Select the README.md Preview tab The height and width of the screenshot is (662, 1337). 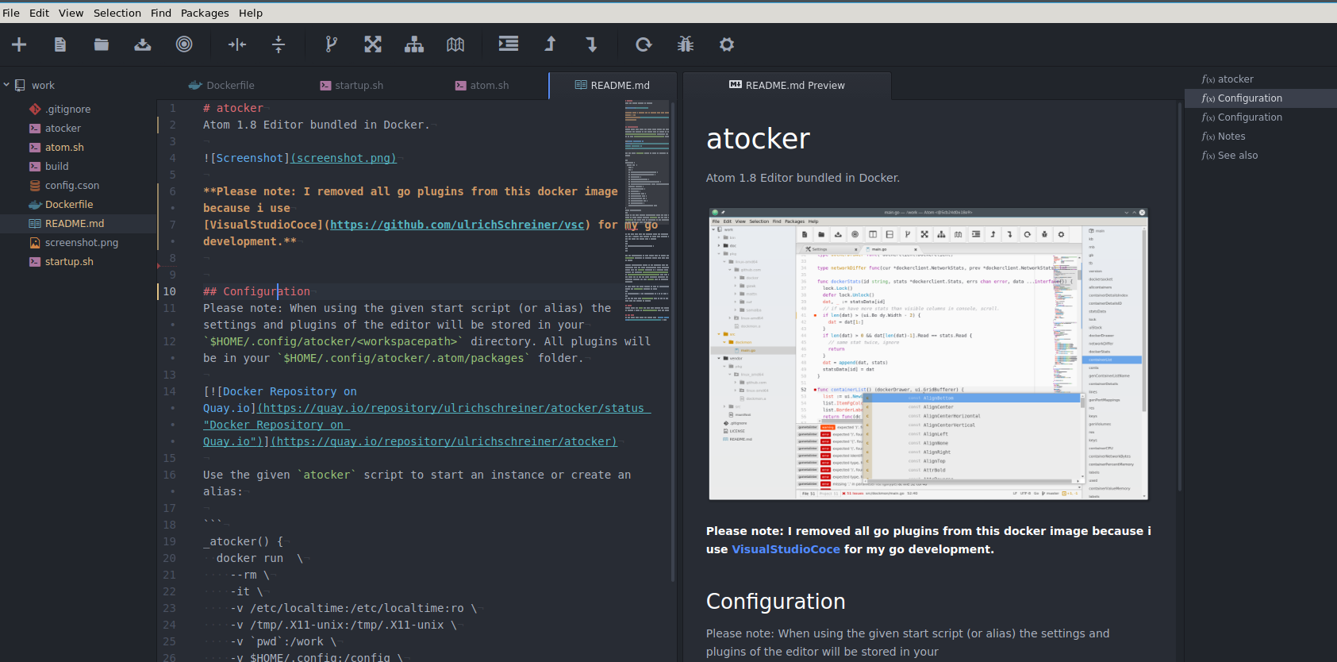(x=786, y=85)
